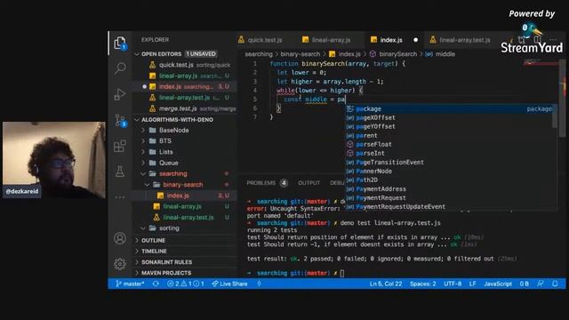Select 'package' autocomplete suggestion
This screenshot has height=320, width=569.
448,108
